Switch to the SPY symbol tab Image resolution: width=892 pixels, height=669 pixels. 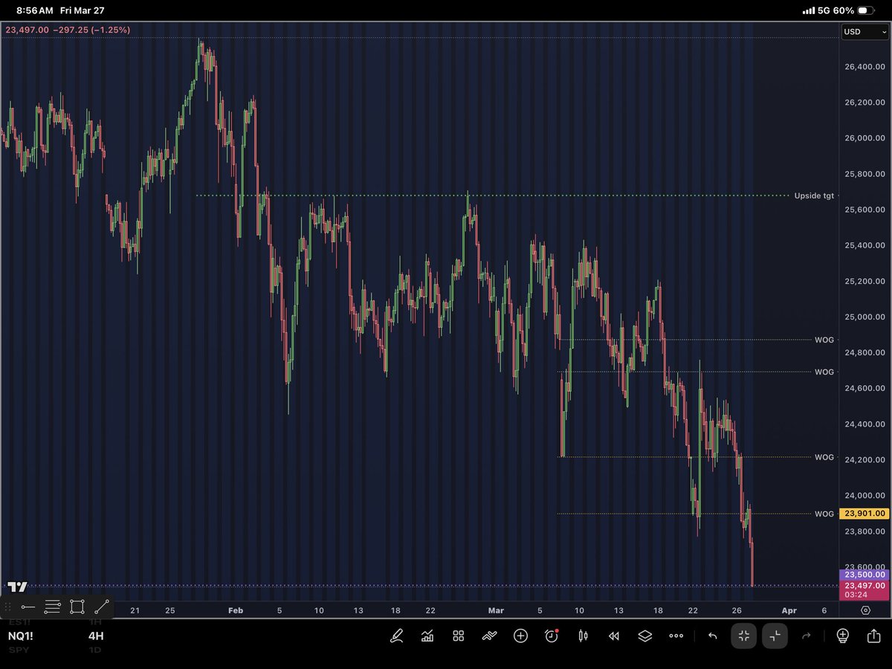coord(19,649)
